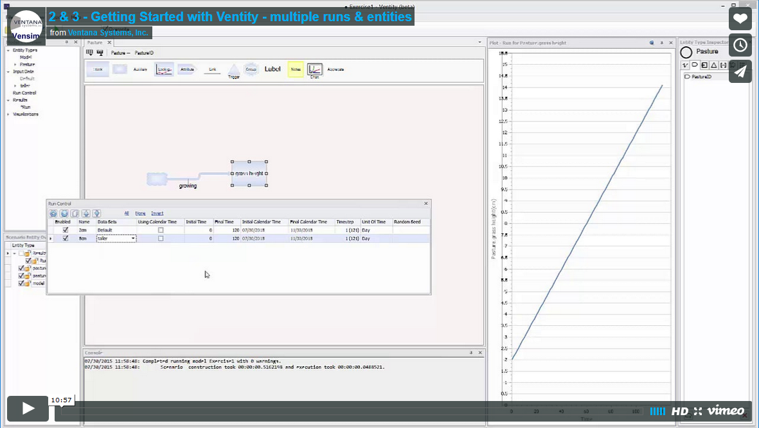This screenshot has height=428, width=759.
Task: Toggle the Enabled checkbox for the 8cm run
Action: point(66,238)
